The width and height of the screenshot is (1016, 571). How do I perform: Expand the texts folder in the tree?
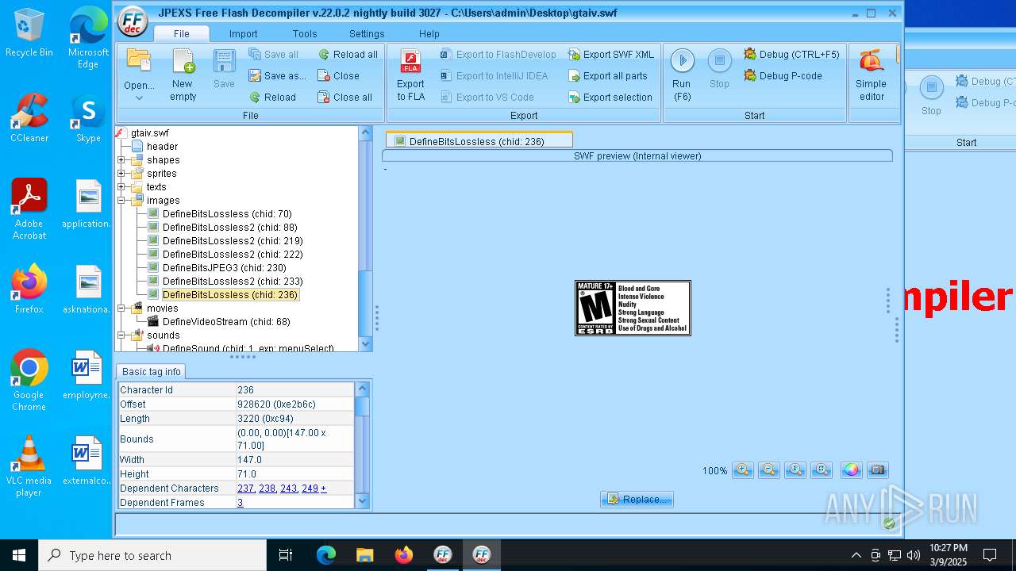pos(121,187)
